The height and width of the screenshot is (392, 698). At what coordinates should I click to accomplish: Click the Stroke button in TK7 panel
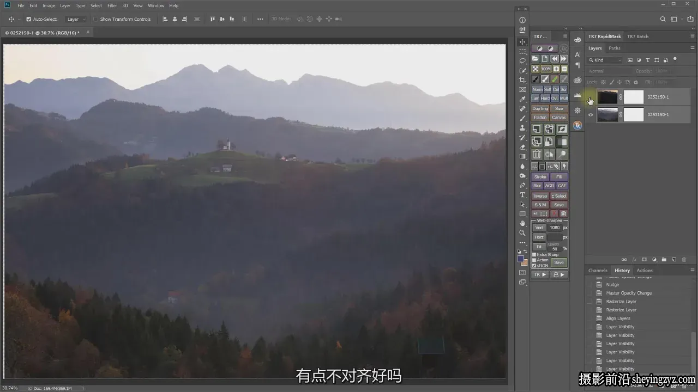click(540, 177)
